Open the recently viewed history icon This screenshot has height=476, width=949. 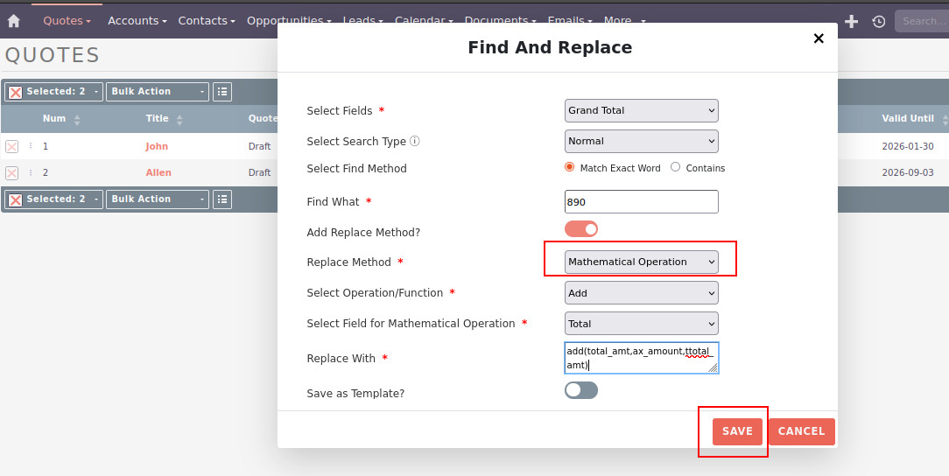(x=878, y=21)
